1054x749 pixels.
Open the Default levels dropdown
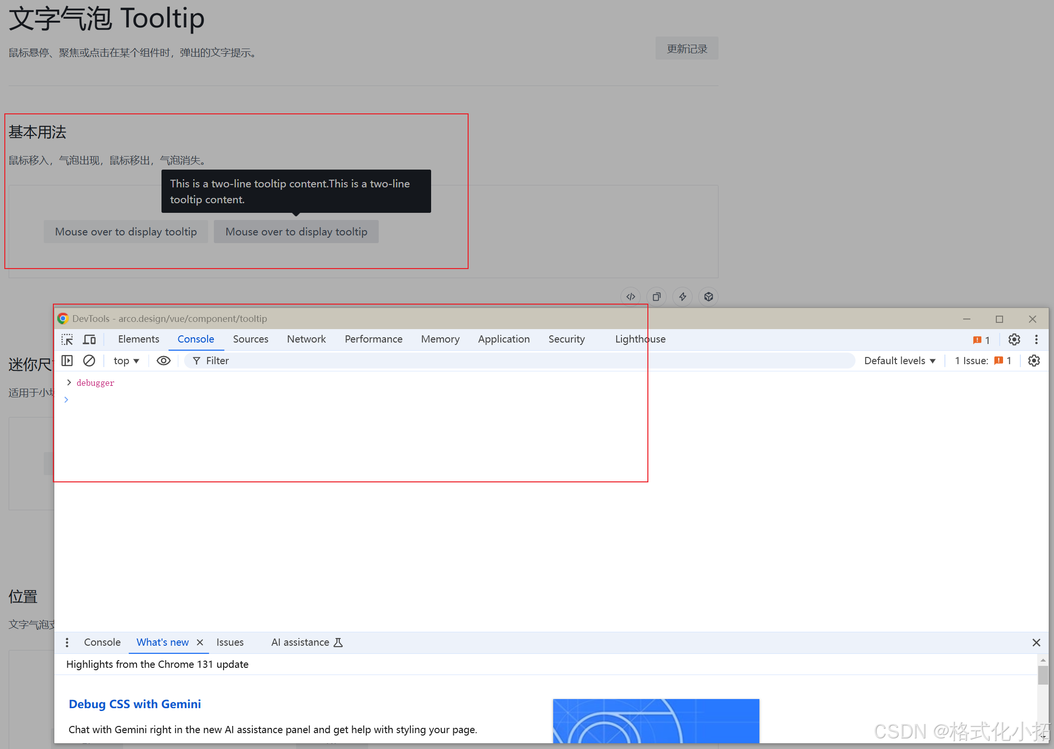pyautogui.click(x=899, y=361)
